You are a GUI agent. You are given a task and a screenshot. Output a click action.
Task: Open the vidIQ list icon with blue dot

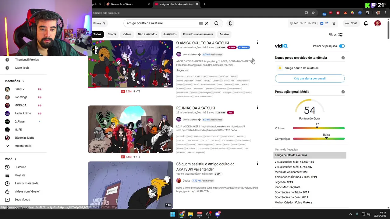327,23
